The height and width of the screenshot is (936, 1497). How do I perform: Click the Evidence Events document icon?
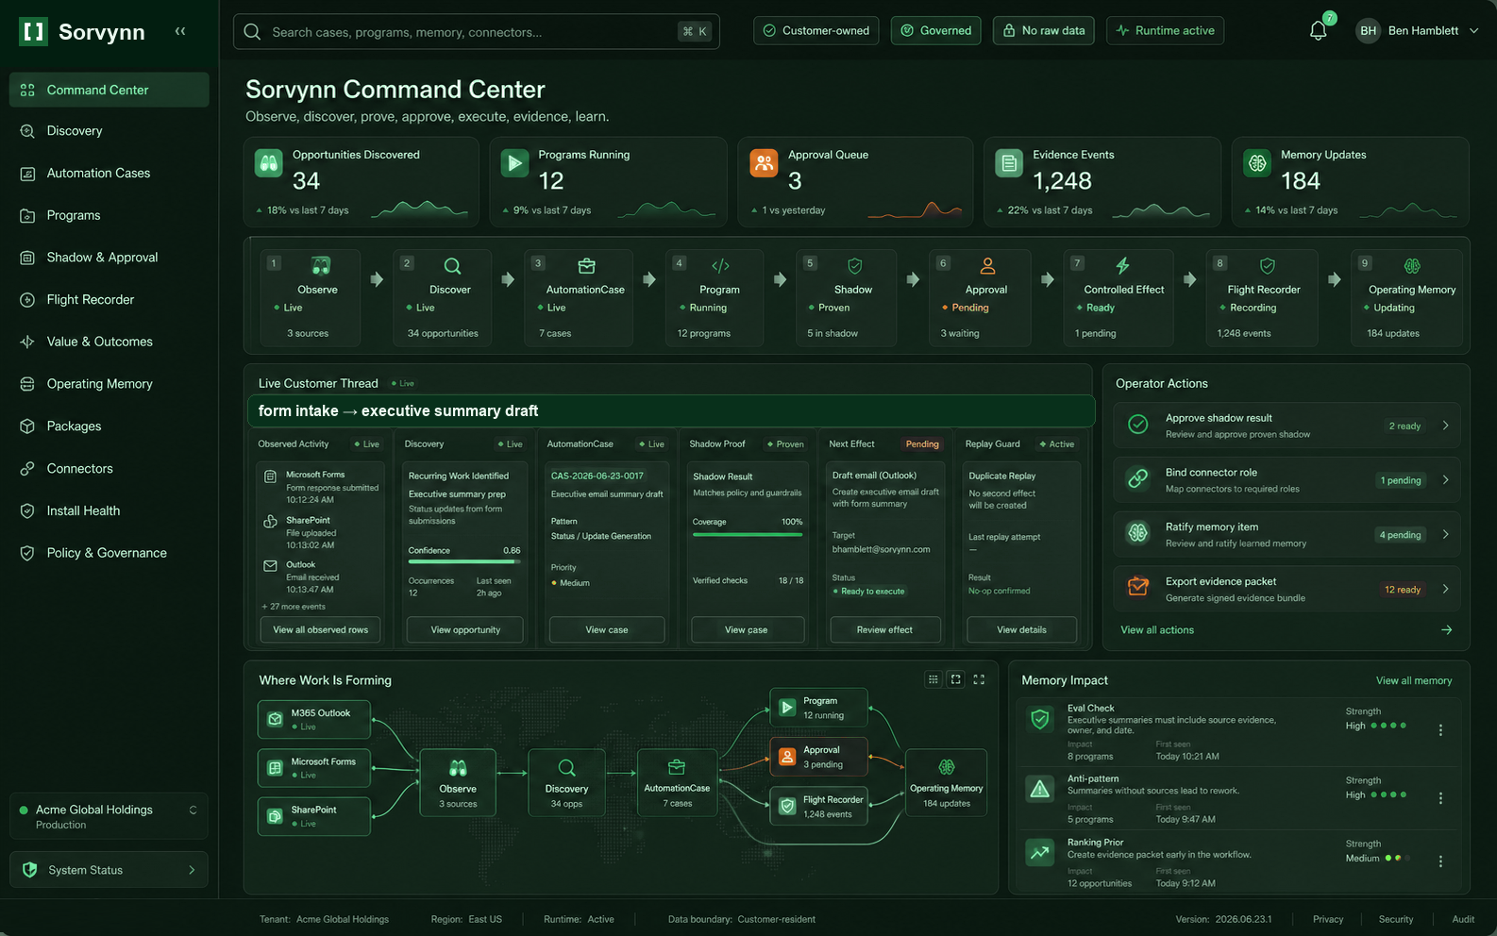click(x=1009, y=163)
